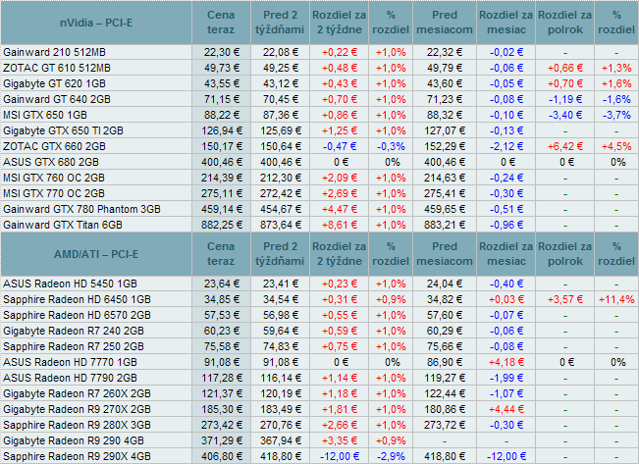
Task: Click the current price 49,73 €
Action: pyautogui.click(x=222, y=68)
